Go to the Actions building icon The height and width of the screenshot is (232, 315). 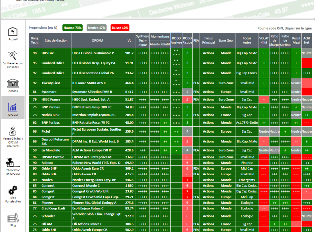coord(13,83)
